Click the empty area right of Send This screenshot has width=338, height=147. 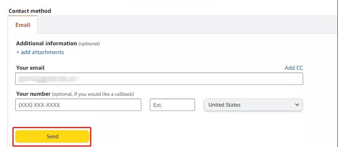click(x=194, y=136)
